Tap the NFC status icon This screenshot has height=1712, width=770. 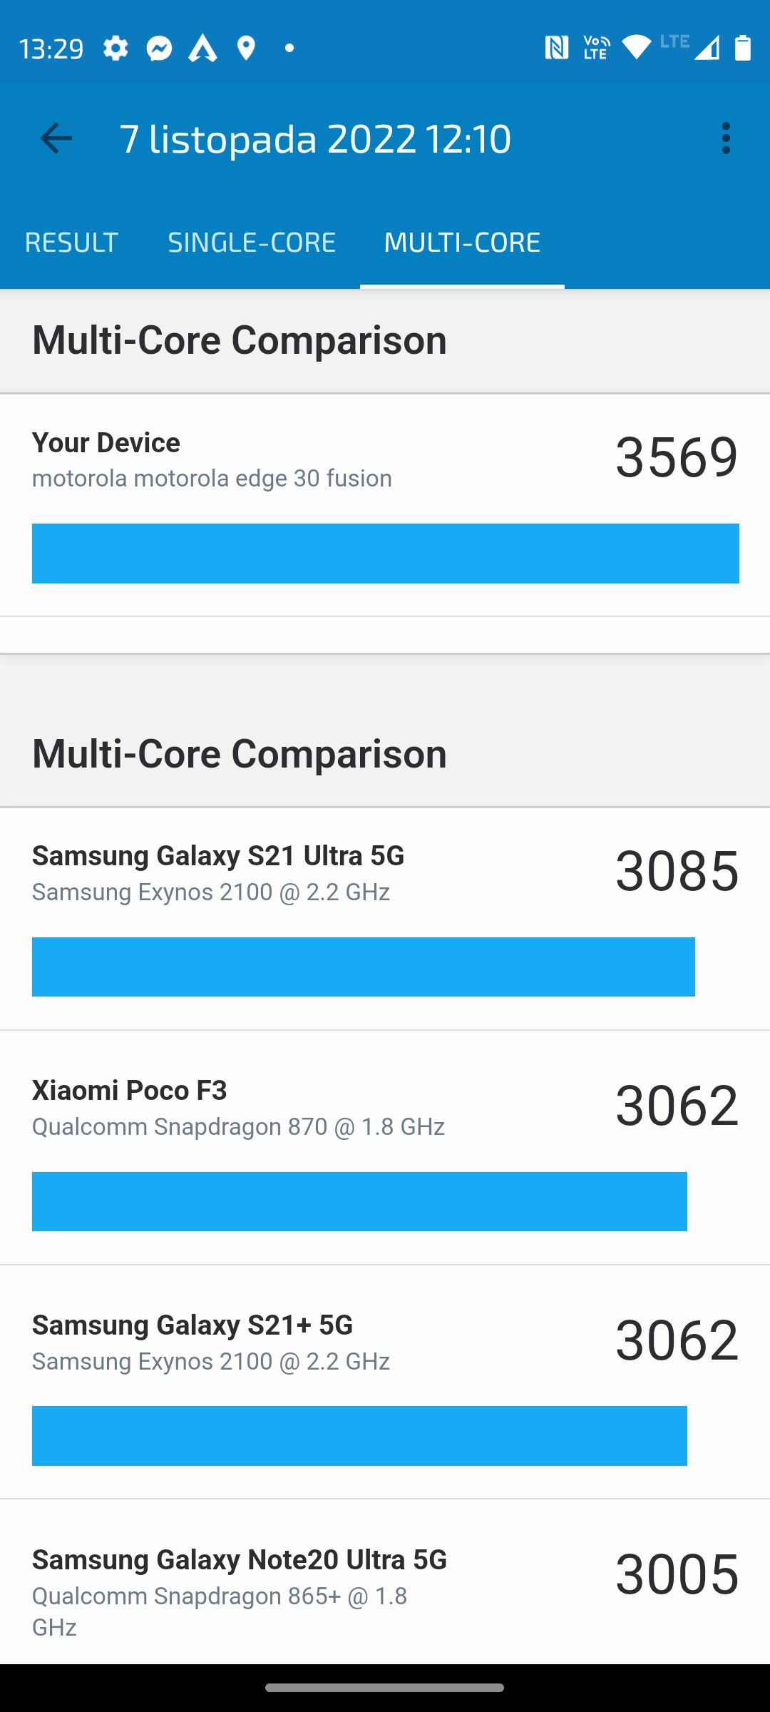point(556,49)
